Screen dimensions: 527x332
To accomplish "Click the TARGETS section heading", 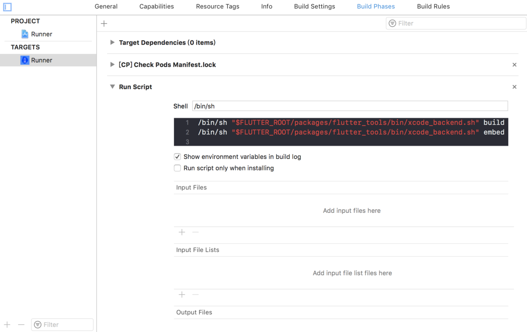I will pos(25,47).
